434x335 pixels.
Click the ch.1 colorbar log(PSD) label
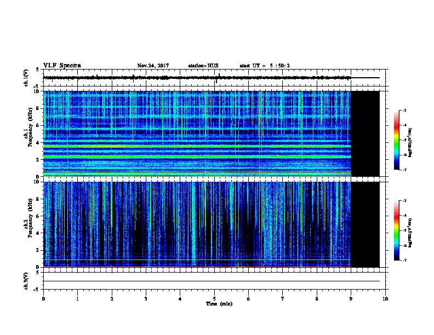(x=410, y=142)
